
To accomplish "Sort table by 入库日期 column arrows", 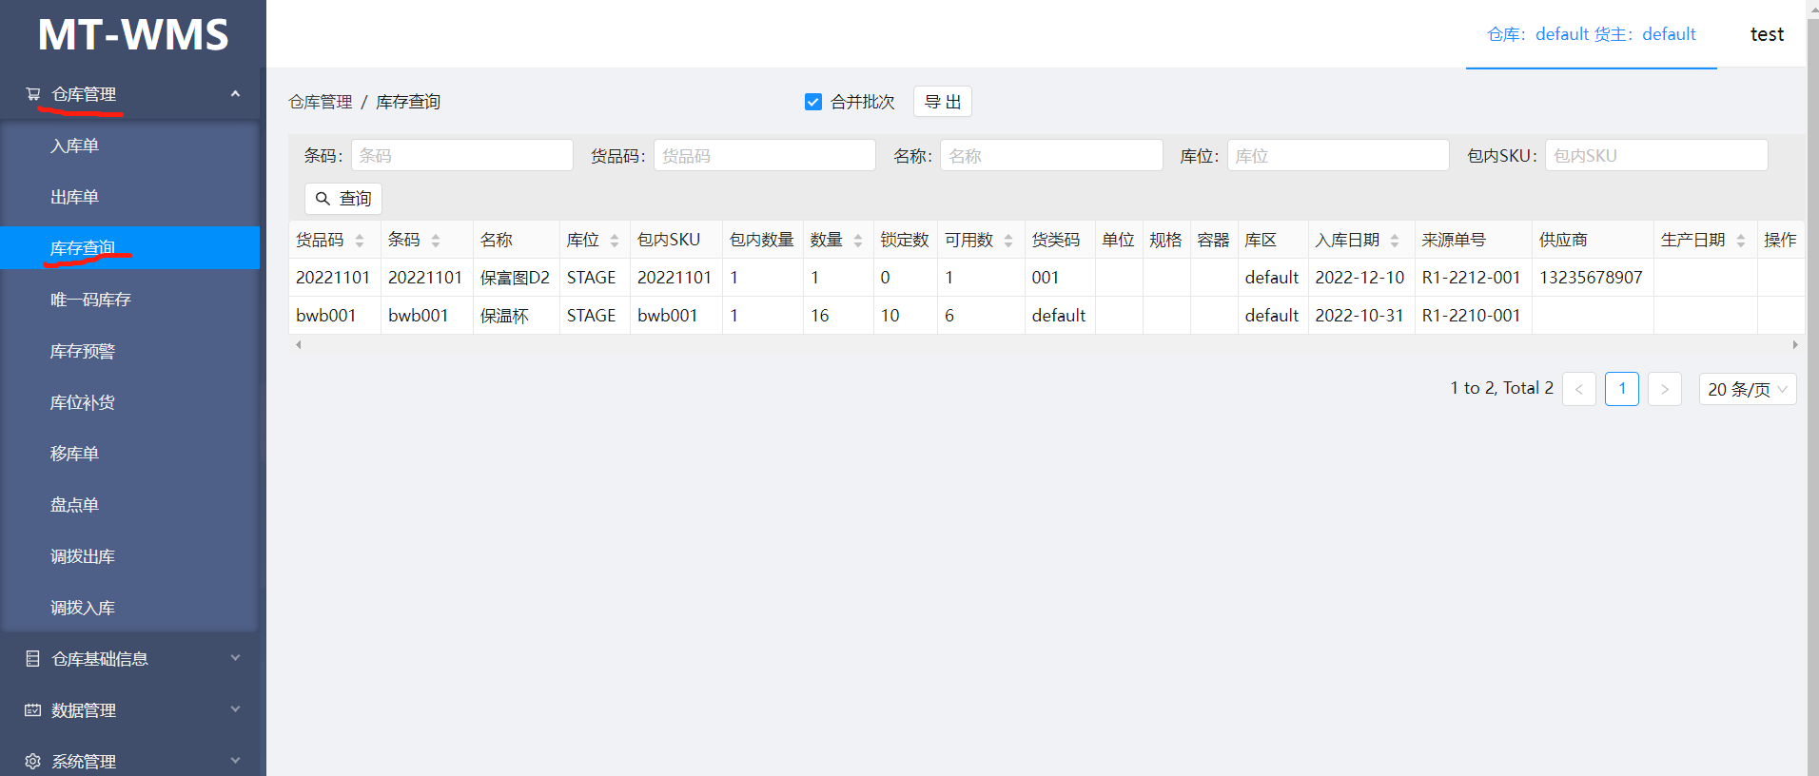I will point(1395,241).
